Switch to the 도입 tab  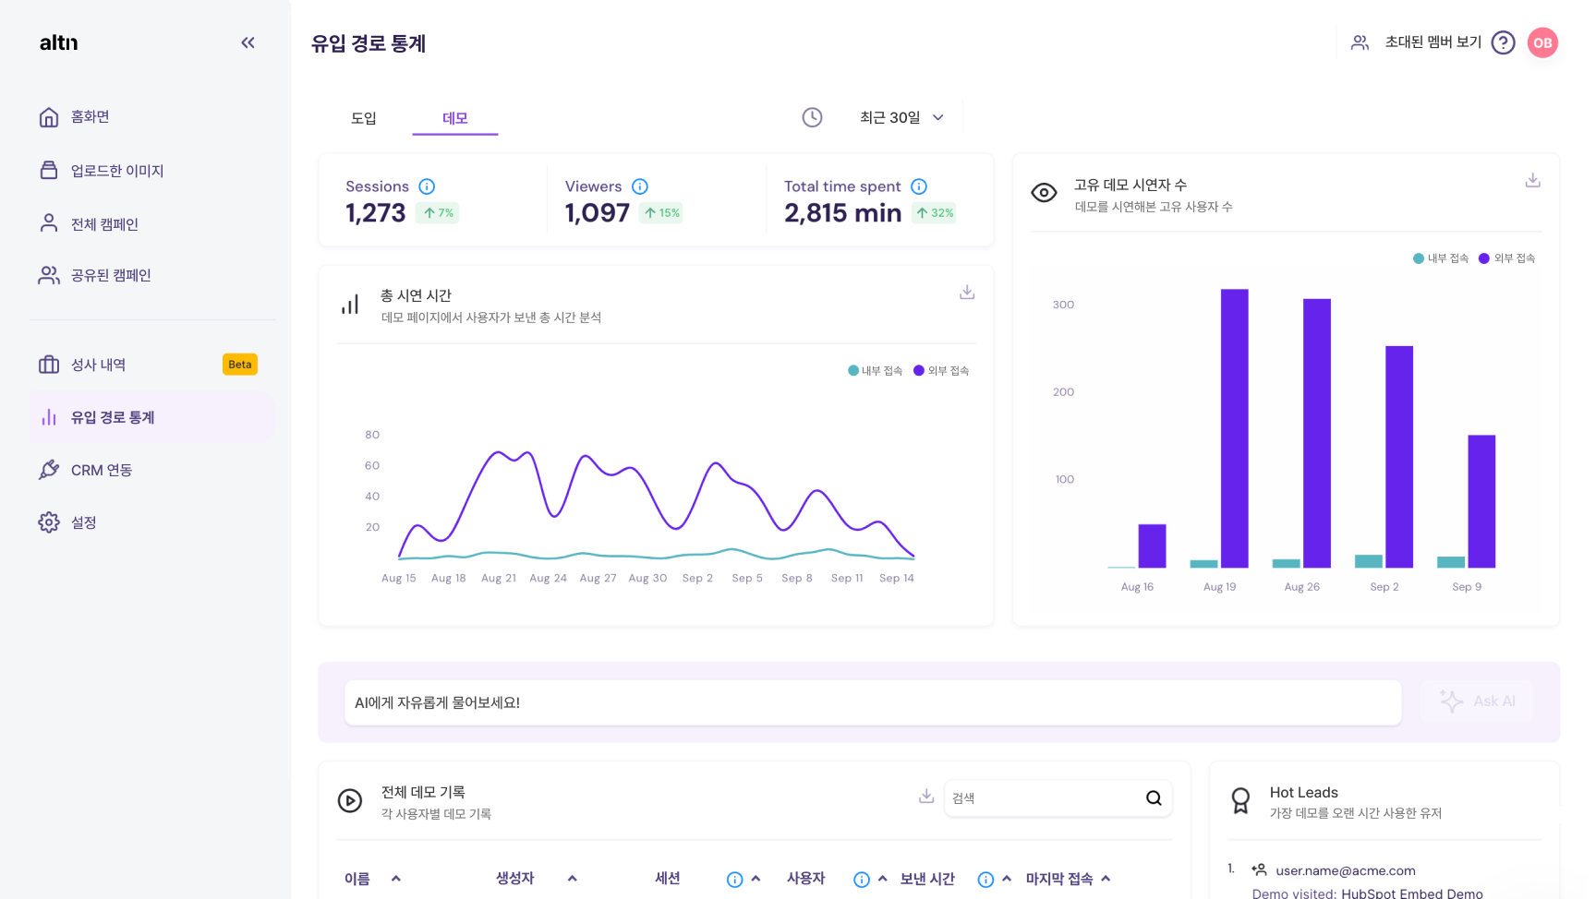click(x=364, y=118)
